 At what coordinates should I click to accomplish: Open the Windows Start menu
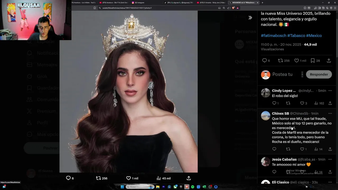(122, 187)
